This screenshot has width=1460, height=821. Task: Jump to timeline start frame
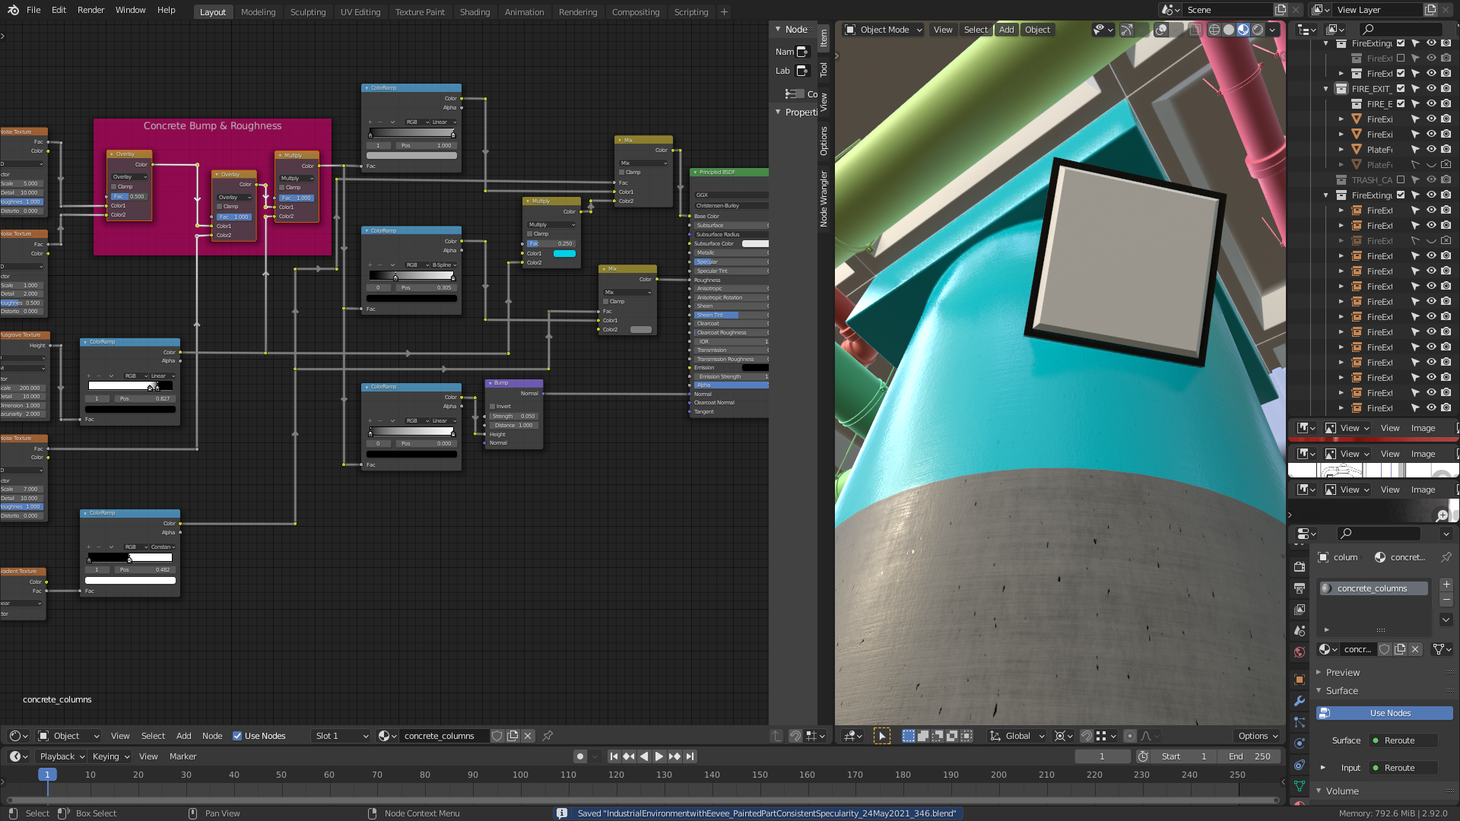(x=614, y=756)
